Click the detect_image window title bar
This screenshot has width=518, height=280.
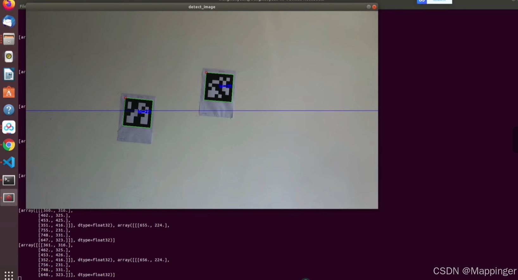pyautogui.click(x=202, y=7)
